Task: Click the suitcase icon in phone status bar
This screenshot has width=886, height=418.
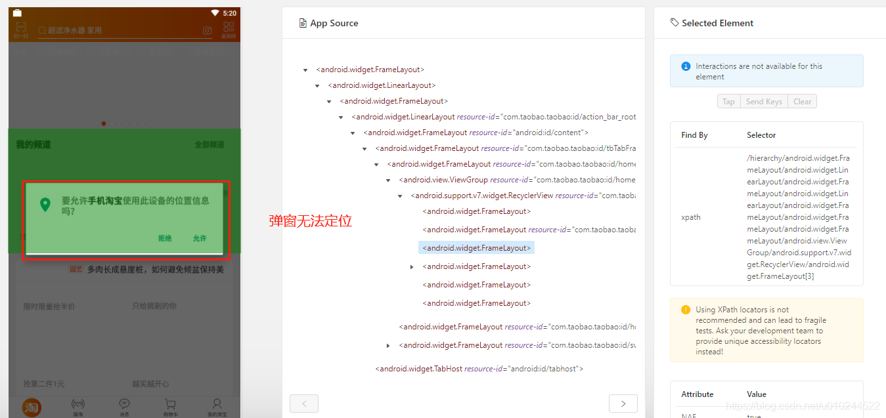Action: [17, 13]
